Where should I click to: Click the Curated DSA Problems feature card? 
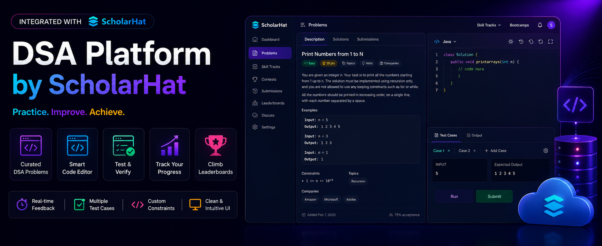[x=31, y=154]
